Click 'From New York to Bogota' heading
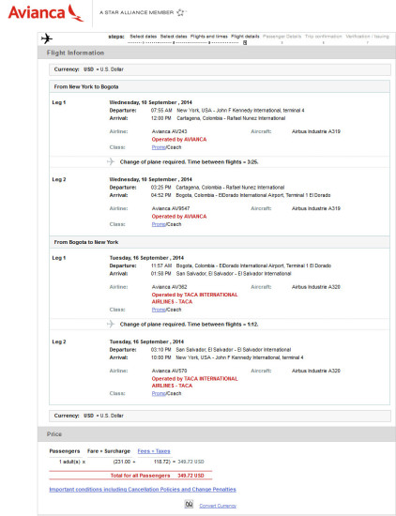Screen dimensions: 396x516 click(x=86, y=86)
